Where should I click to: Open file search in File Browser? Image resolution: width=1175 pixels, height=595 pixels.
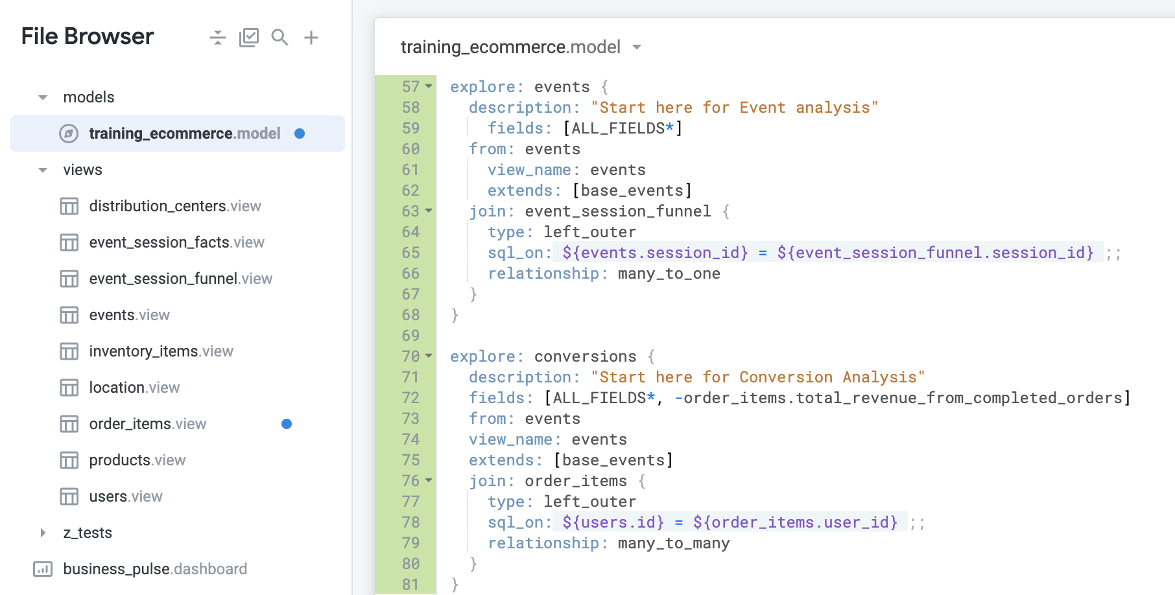pyautogui.click(x=279, y=37)
